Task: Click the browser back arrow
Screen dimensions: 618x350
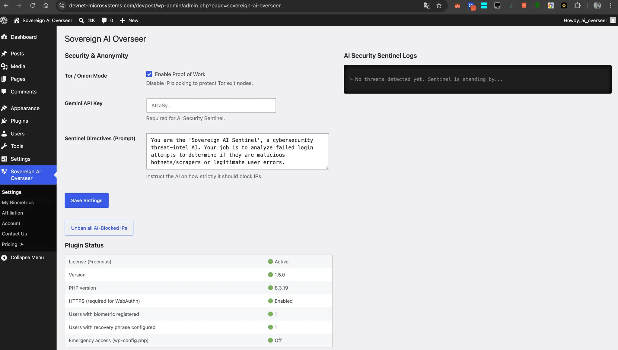Action: (x=6, y=5)
